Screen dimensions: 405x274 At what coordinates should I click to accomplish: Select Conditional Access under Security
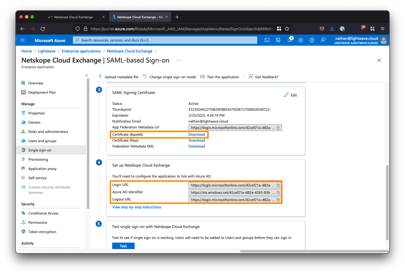tap(43, 213)
